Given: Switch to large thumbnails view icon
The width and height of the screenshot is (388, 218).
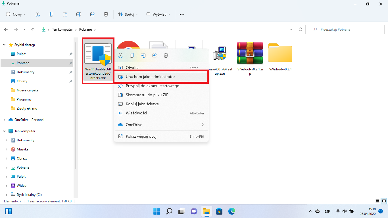Looking at the screenshot, I should point(384,201).
